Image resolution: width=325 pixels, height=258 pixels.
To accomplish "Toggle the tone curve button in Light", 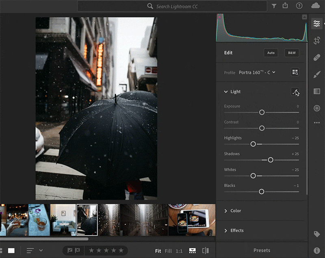I will [x=295, y=92].
